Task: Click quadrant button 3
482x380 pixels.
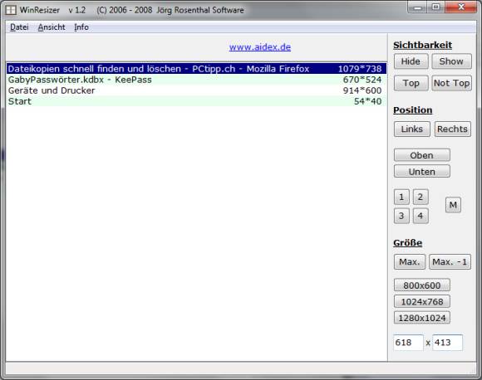Action: point(401,216)
